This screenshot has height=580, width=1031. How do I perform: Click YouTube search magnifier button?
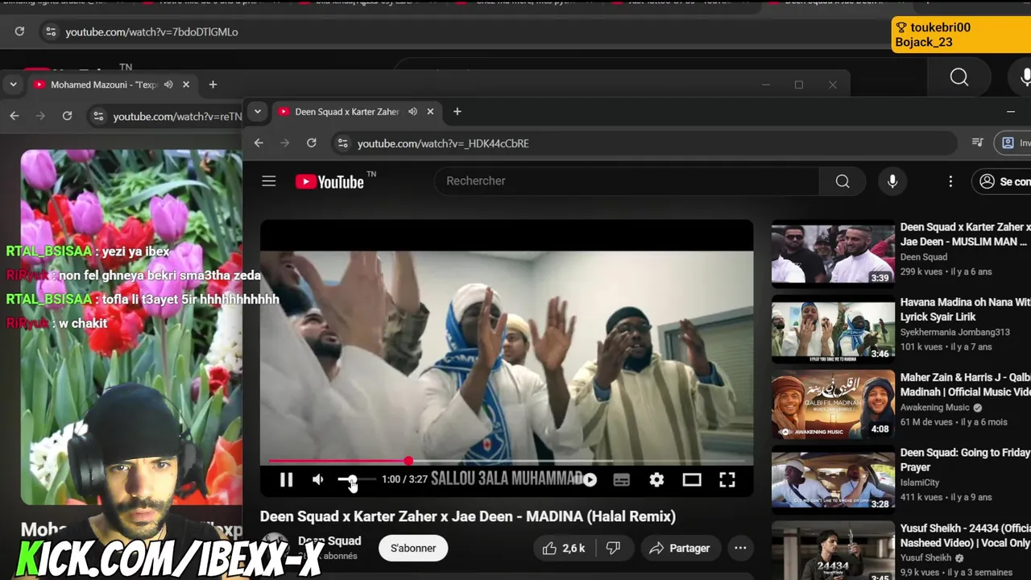[843, 181]
